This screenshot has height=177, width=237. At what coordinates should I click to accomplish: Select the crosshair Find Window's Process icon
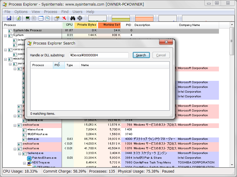(80, 18)
